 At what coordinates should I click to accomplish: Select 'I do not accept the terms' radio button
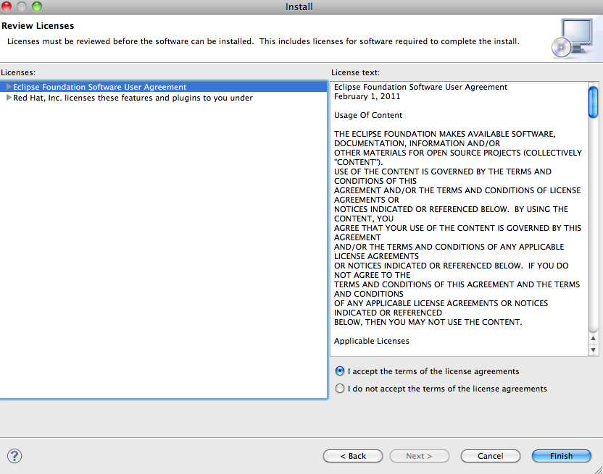pyautogui.click(x=340, y=389)
